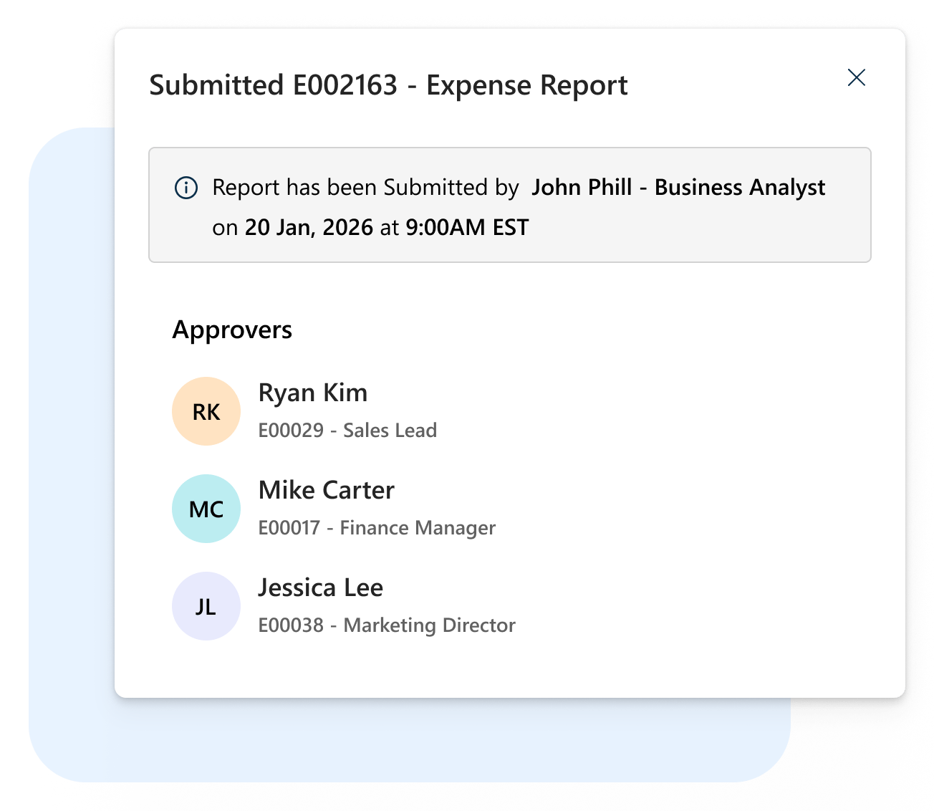
Task: Select the 9:00AM EST timestamp
Action: tap(466, 227)
